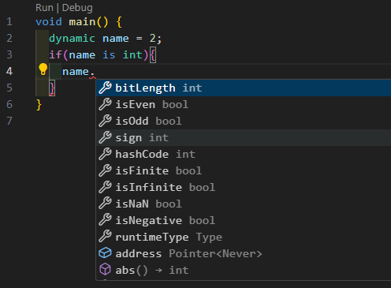Click the Debug code lens link
391x288 pixels.
(x=77, y=8)
